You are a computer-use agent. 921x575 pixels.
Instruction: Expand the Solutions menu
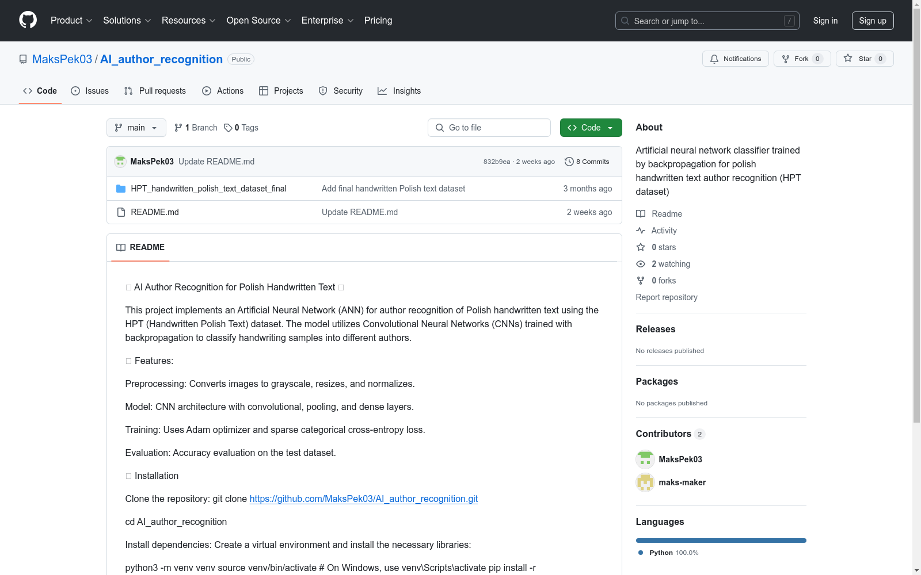point(127,20)
